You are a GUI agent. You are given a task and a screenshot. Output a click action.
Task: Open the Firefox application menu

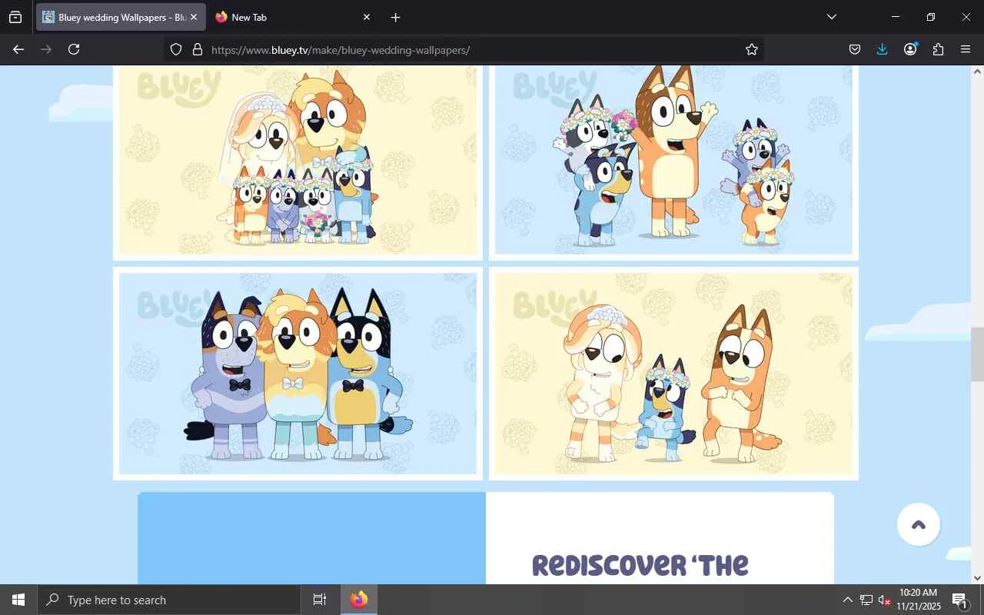[x=966, y=49]
